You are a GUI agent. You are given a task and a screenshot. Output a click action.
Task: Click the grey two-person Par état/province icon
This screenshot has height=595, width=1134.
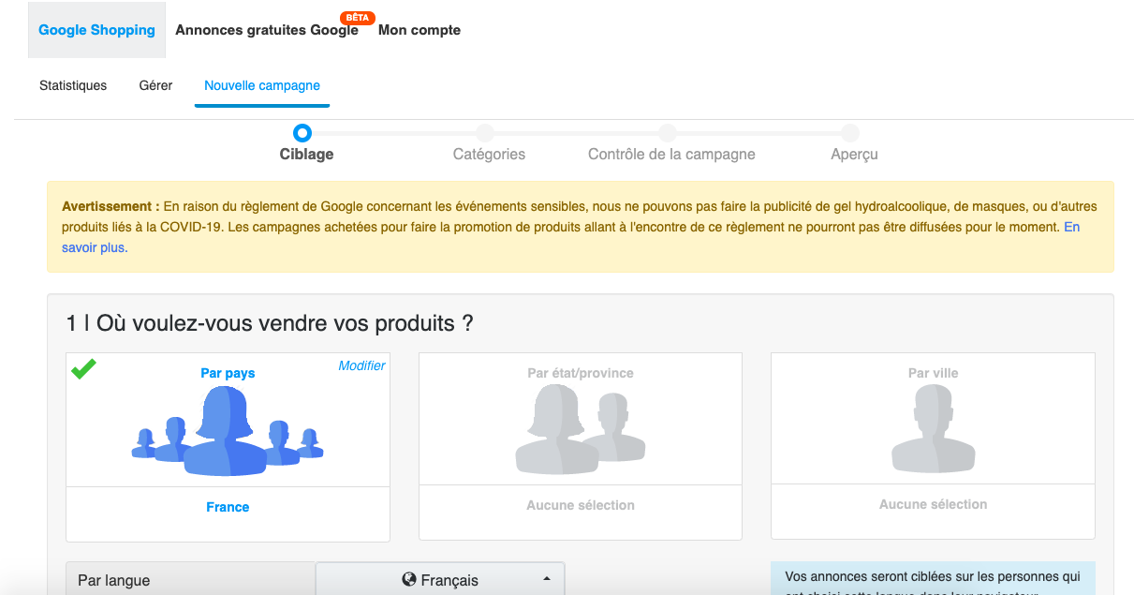pyautogui.click(x=581, y=428)
